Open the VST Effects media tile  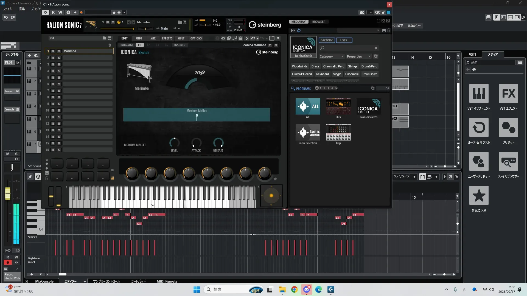pos(508,94)
